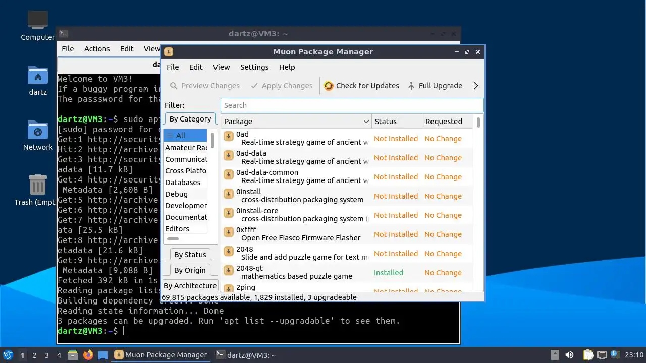This screenshot has width=646, height=363.
Task: Expand the toolbar overflow chevron
Action: click(475, 86)
